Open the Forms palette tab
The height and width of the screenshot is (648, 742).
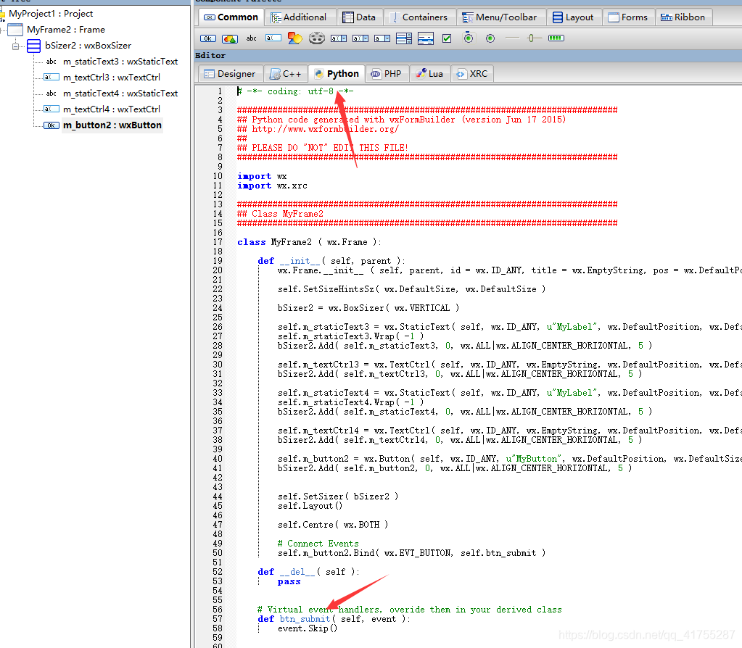click(x=628, y=17)
